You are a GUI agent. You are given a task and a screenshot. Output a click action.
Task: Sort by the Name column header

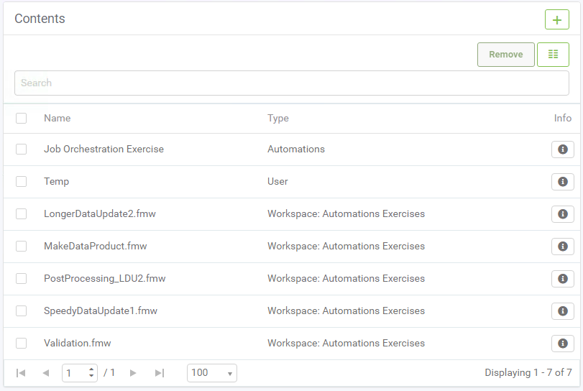click(58, 118)
